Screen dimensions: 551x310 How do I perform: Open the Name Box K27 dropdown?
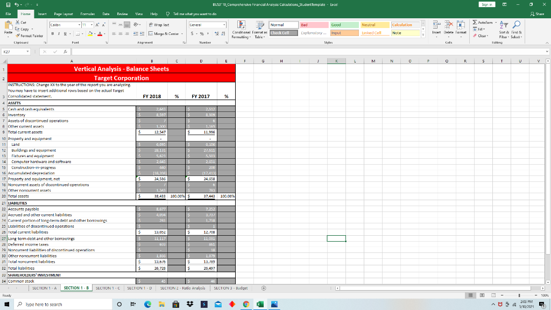tap(27, 52)
